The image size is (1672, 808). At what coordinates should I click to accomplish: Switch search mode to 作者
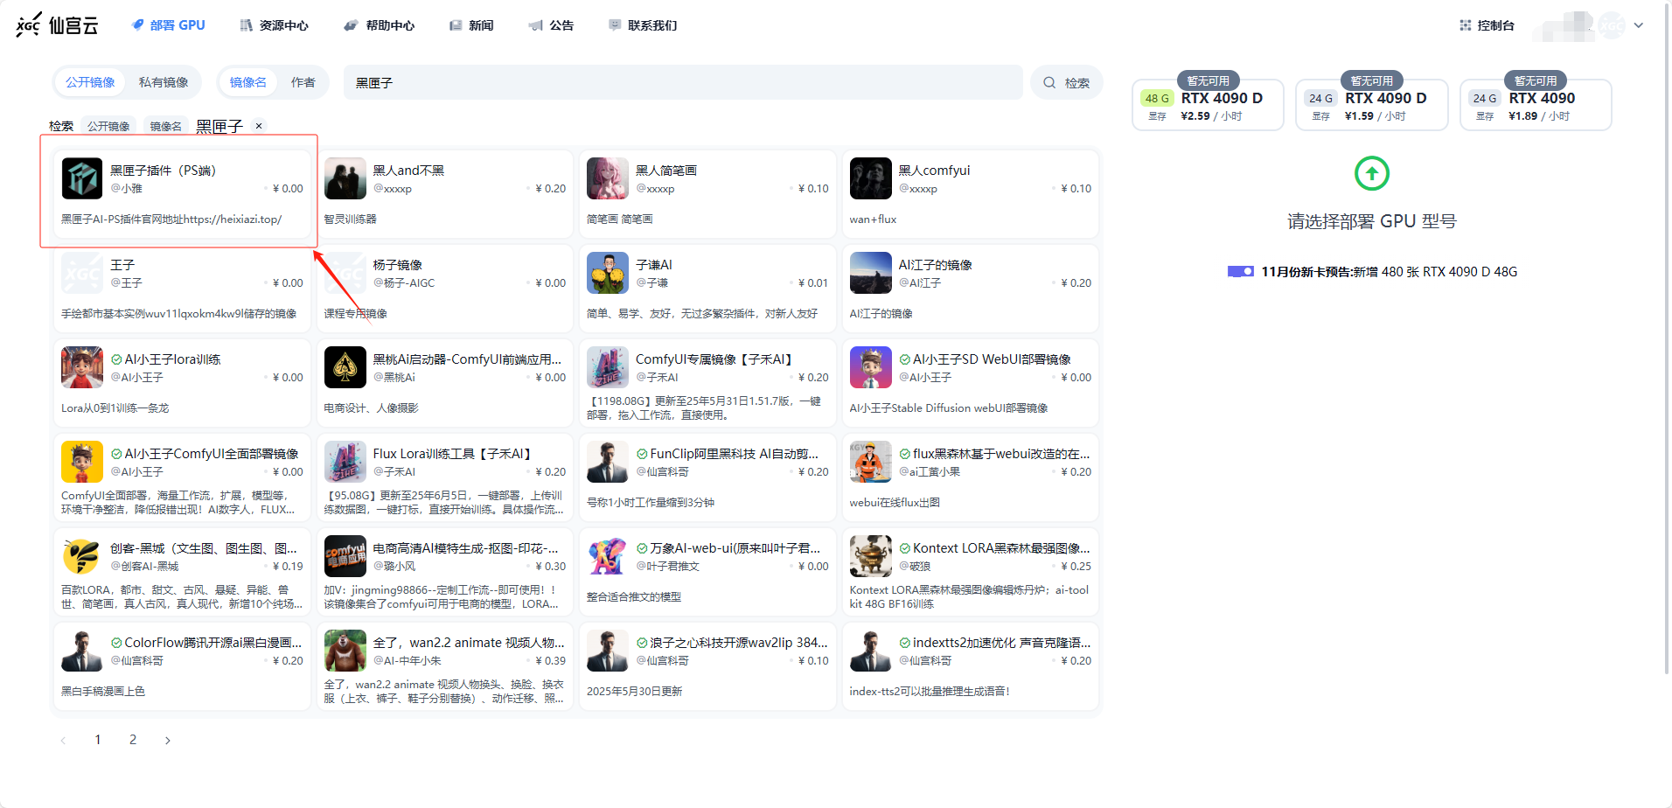pos(303,82)
